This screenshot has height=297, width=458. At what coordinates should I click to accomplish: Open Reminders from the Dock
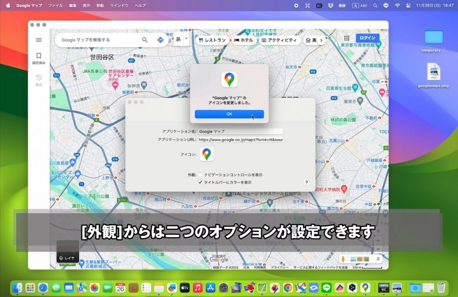(146, 287)
